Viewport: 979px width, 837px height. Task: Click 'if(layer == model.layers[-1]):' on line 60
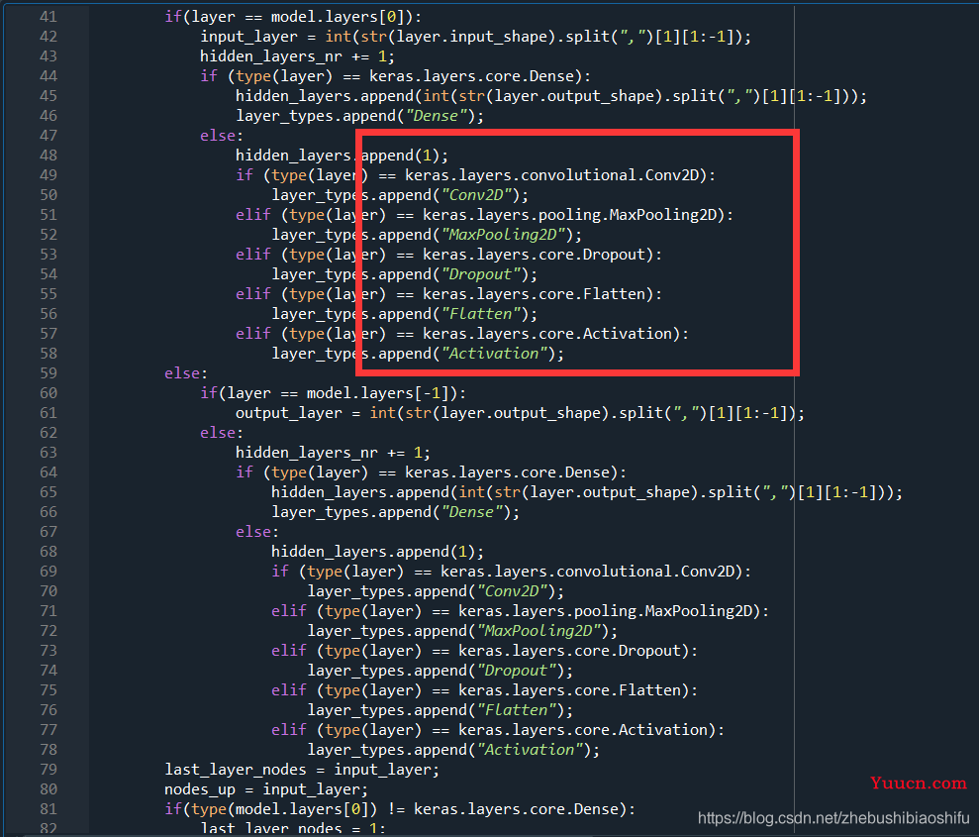[x=333, y=393]
